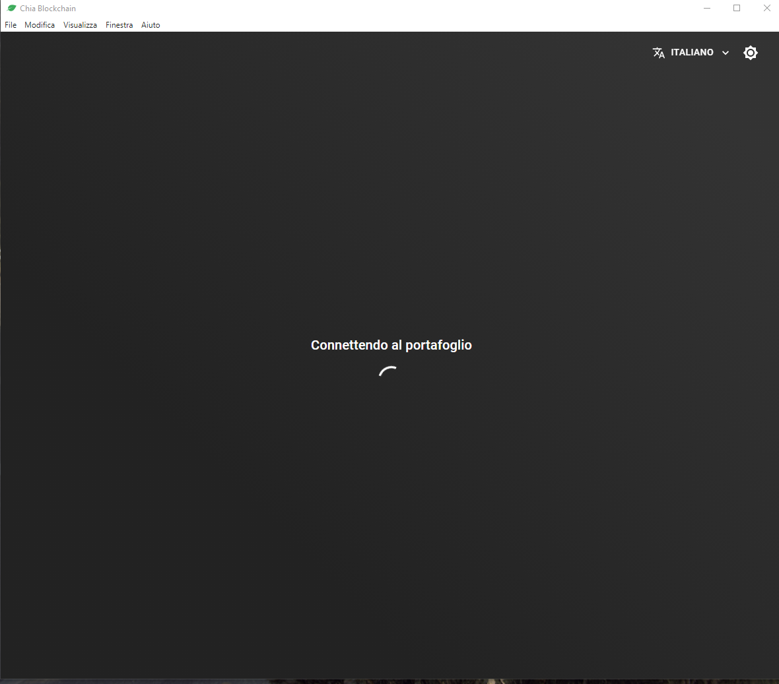This screenshot has width=779, height=684.
Task: Click the 'Connettendo al portafoglio' text
Action: tap(391, 345)
